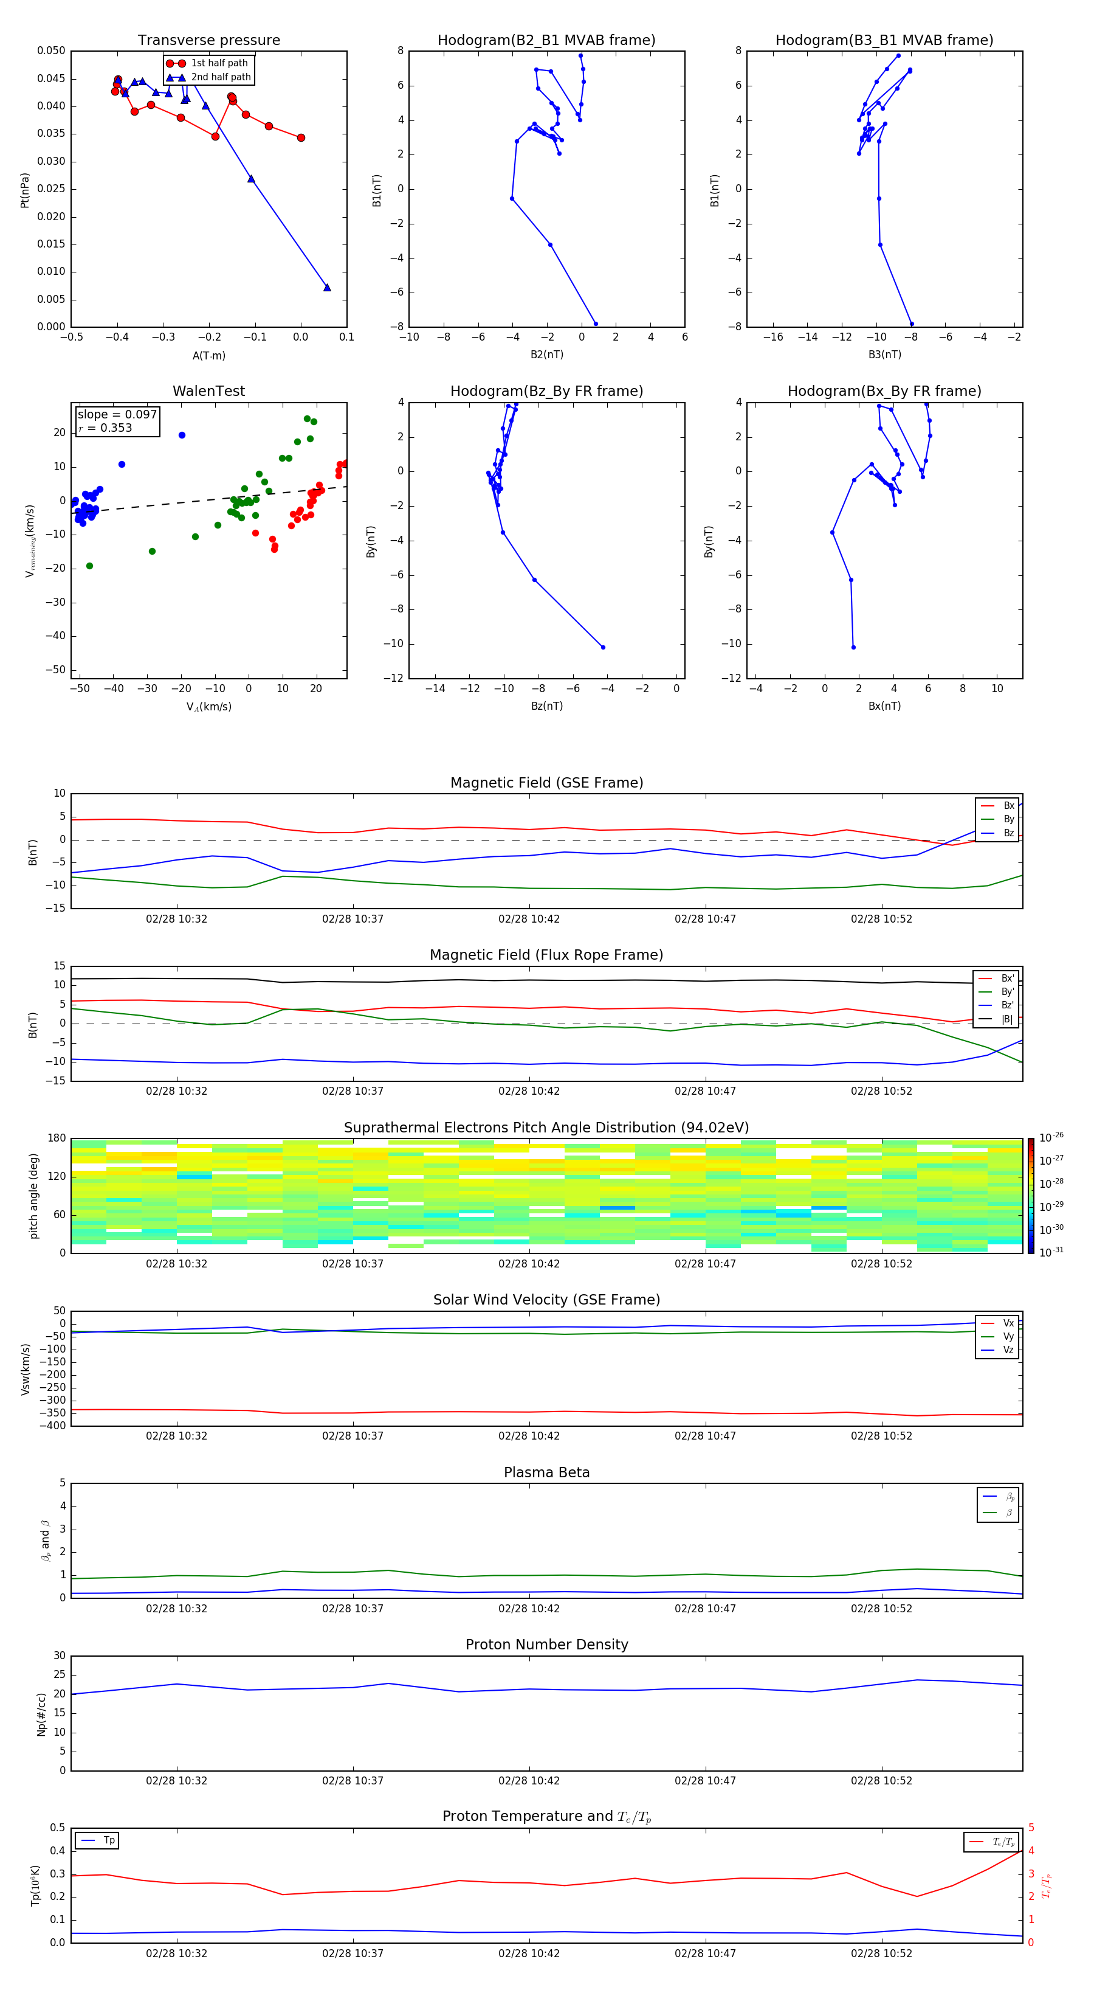The image size is (1094, 2007).
Task: Click the pitch angle distribution colorbar
Action: pos(1031,1196)
